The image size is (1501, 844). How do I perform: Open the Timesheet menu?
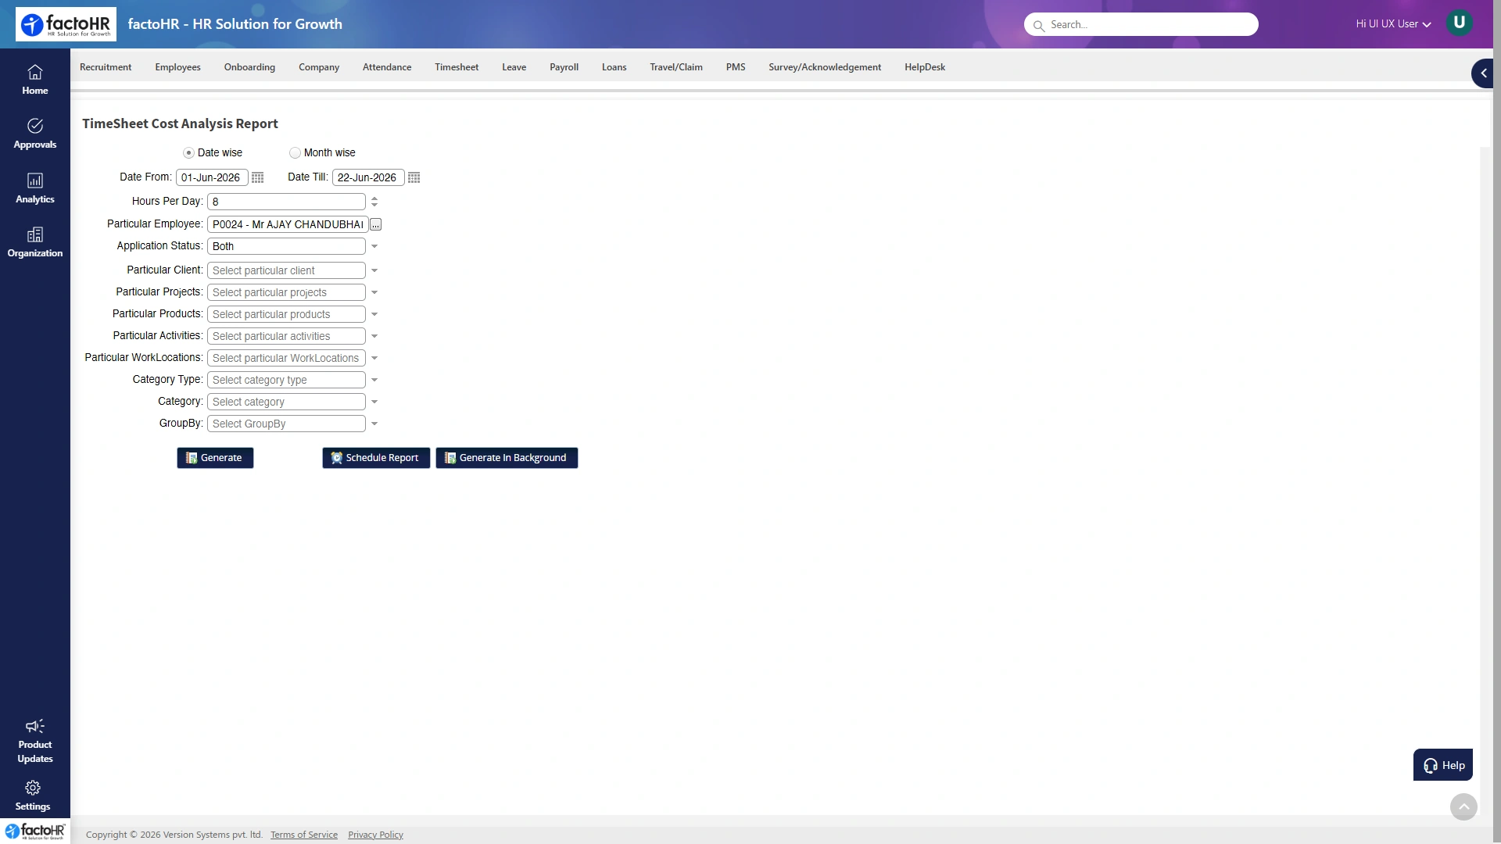pyautogui.click(x=457, y=67)
